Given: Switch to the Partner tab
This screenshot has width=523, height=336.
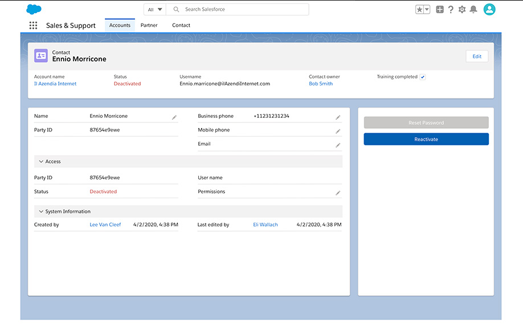Looking at the screenshot, I should click(x=149, y=25).
